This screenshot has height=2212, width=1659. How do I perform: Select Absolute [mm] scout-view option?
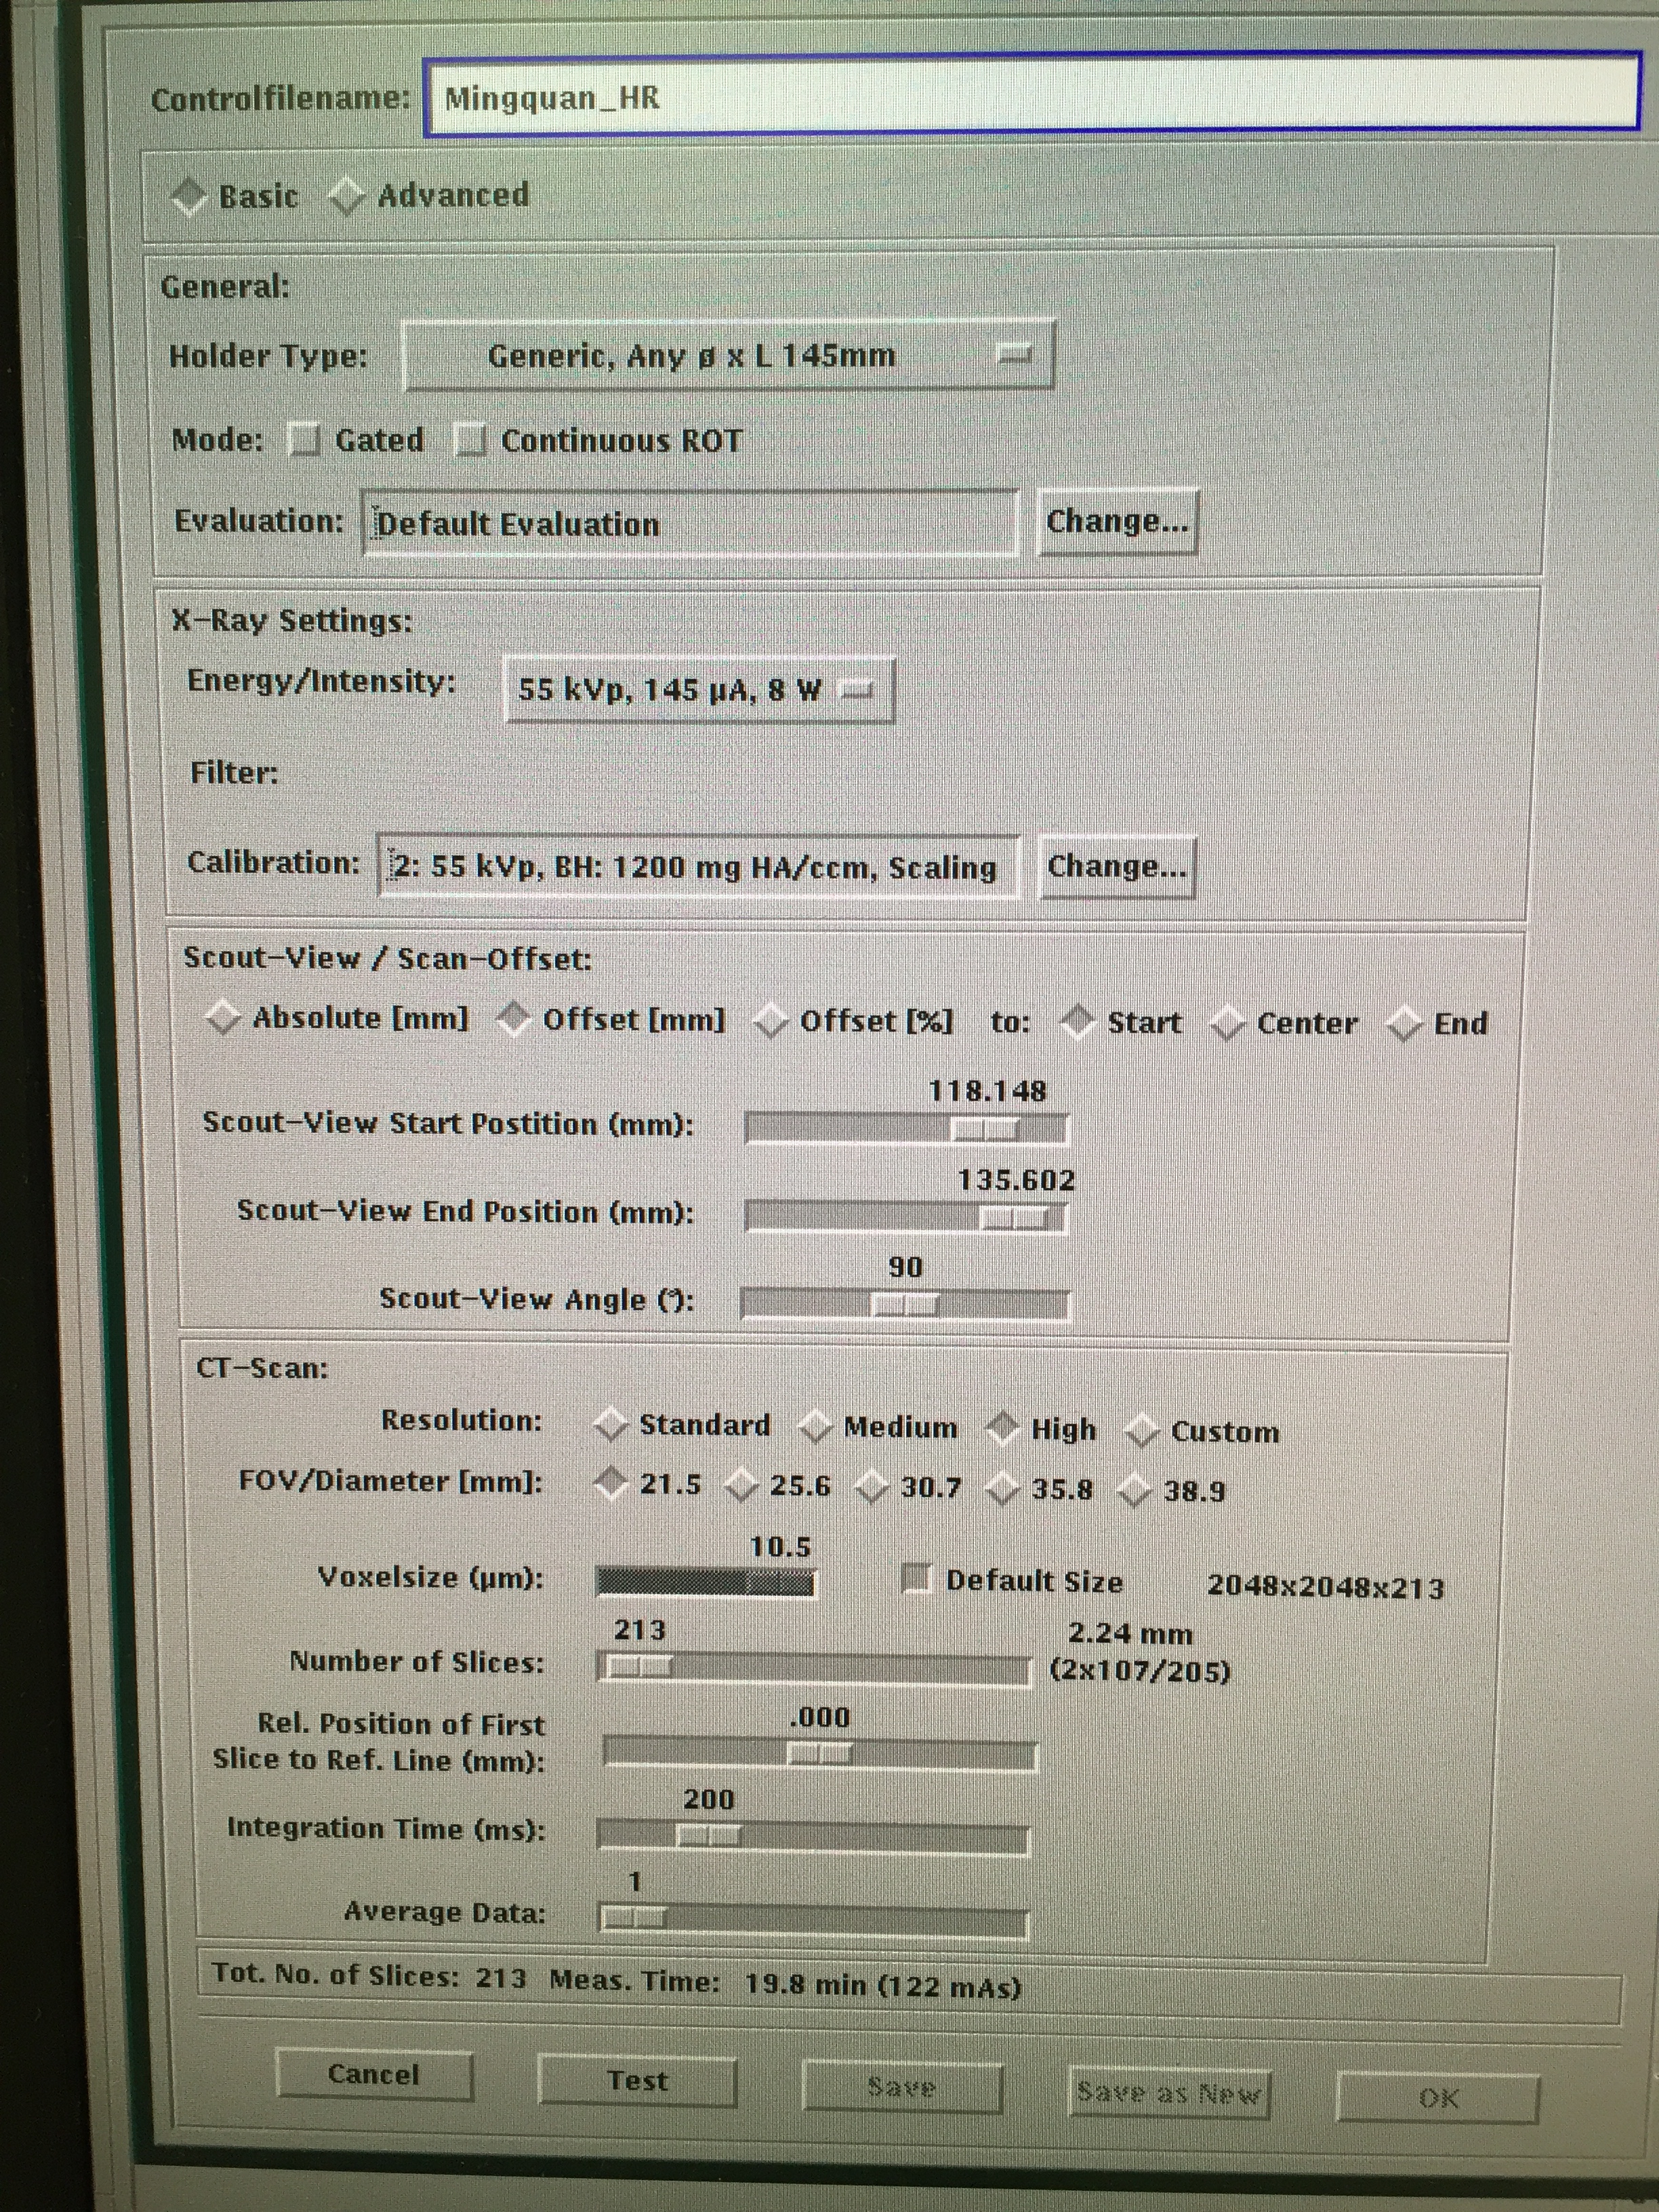(222, 1018)
